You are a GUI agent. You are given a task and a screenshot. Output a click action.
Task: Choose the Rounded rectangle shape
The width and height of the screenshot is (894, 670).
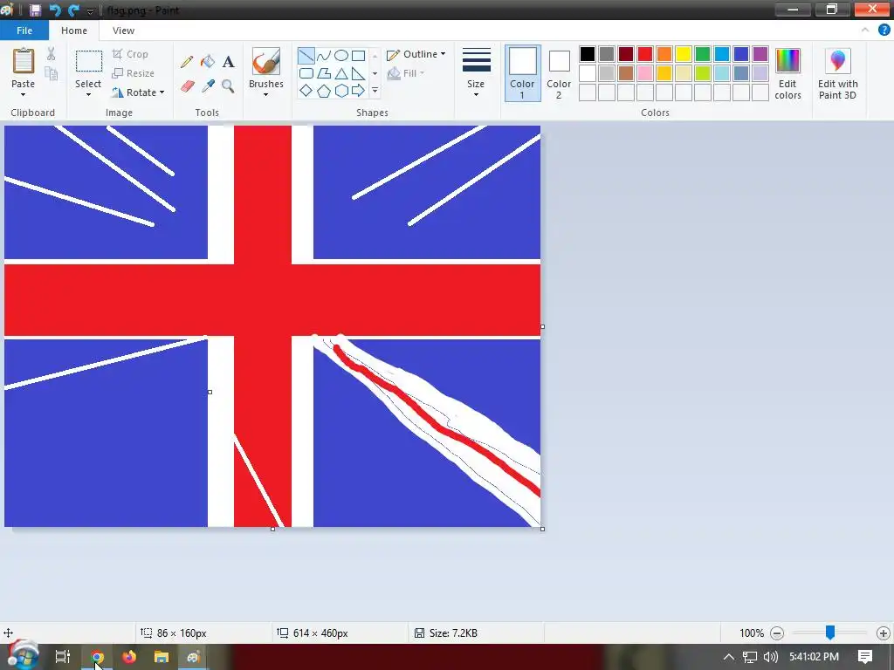(x=306, y=73)
